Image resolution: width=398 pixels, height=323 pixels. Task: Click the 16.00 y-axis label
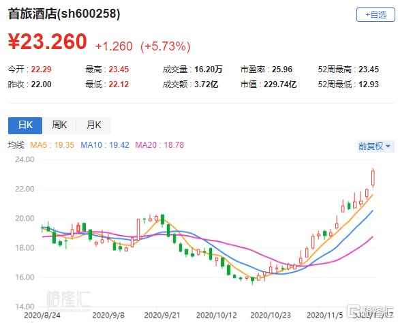click(25, 277)
